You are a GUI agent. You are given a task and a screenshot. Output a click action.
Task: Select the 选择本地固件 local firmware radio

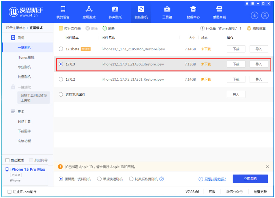click(x=61, y=94)
